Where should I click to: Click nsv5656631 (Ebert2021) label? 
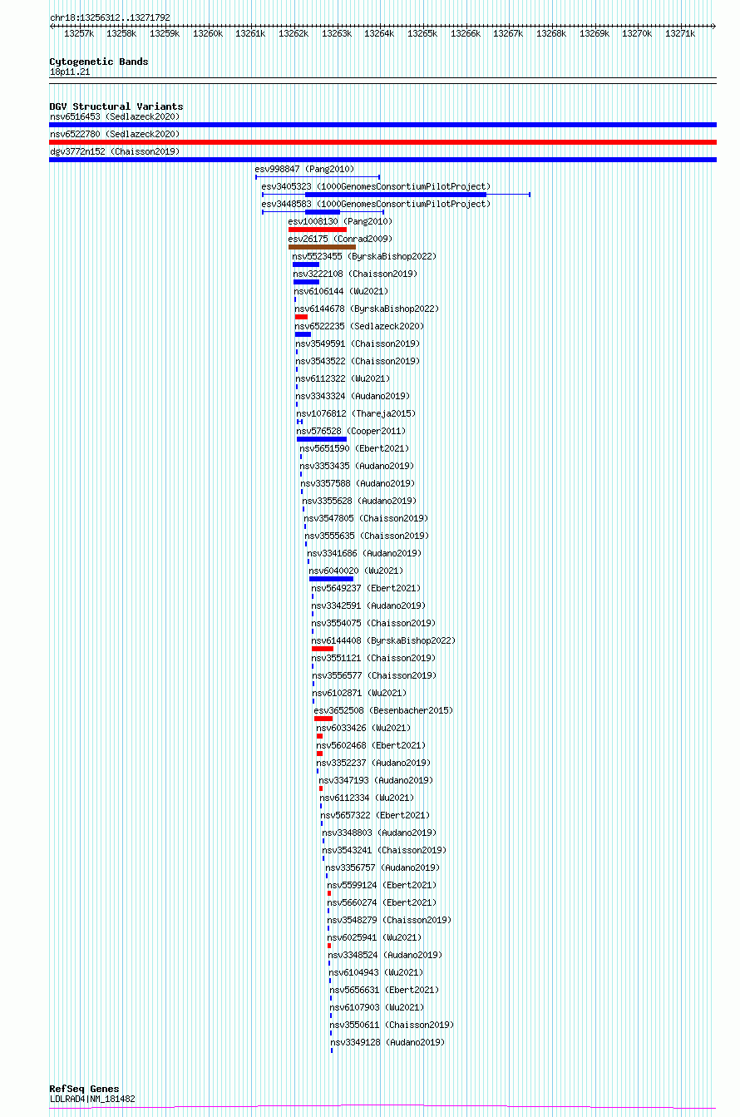pyautogui.click(x=384, y=990)
